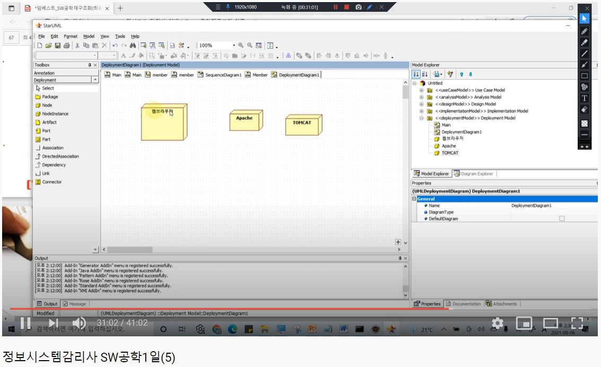Pause the video with player pause button

click(25, 324)
